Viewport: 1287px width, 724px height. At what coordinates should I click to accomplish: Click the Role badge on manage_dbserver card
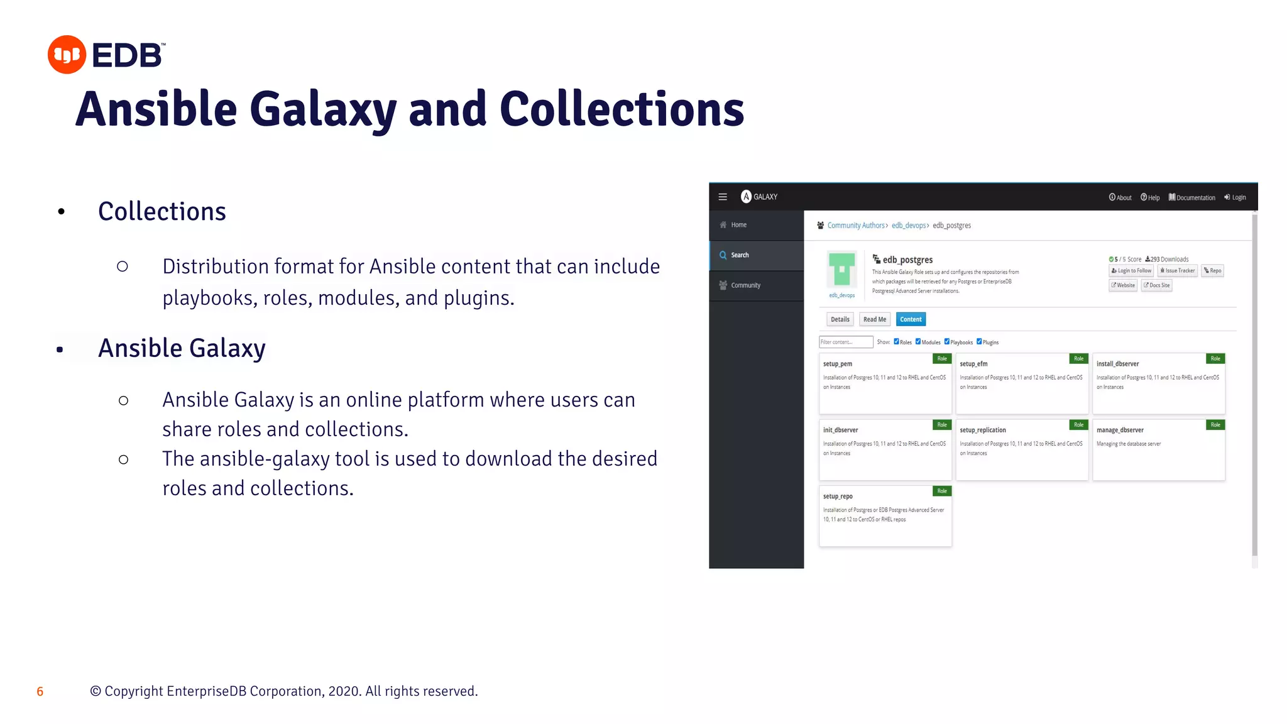coord(1216,425)
